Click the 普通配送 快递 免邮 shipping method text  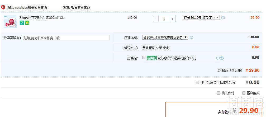(156, 48)
